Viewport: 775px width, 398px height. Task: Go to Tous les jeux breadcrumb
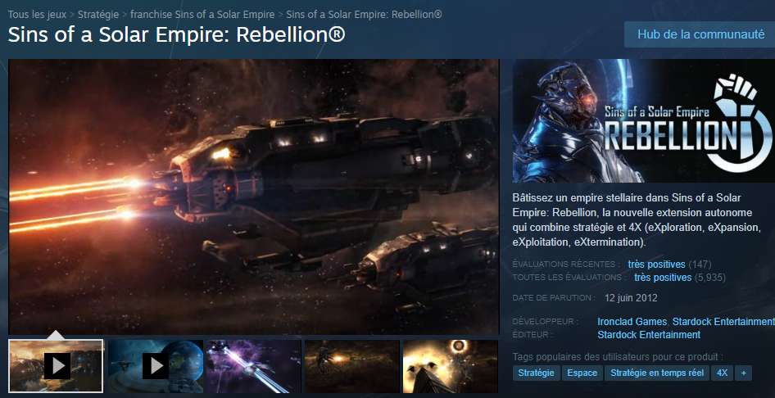click(x=37, y=14)
